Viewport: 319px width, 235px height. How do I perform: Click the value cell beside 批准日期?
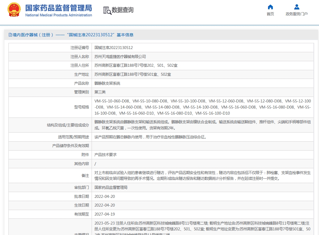(x=203, y=196)
